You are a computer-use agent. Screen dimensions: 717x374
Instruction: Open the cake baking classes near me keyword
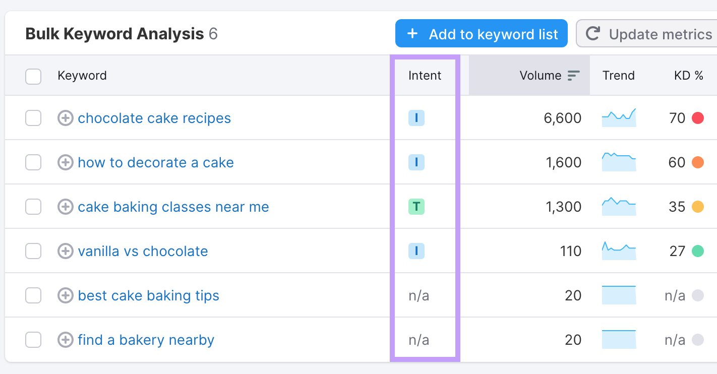[173, 207]
